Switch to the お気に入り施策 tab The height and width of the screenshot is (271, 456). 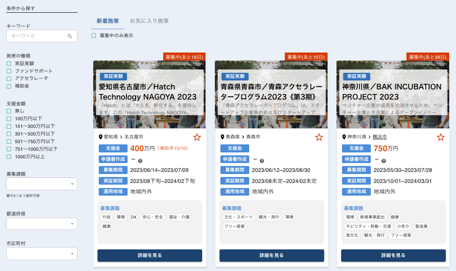click(149, 21)
